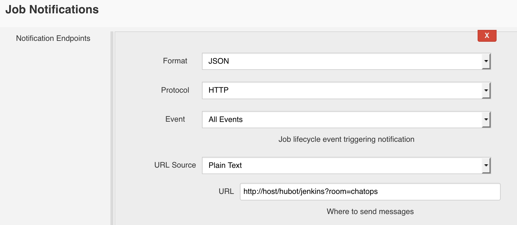The width and height of the screenshot is (517, 225).
Task: Click the 'URL Source' field label
Action: [x=175, y=165]
